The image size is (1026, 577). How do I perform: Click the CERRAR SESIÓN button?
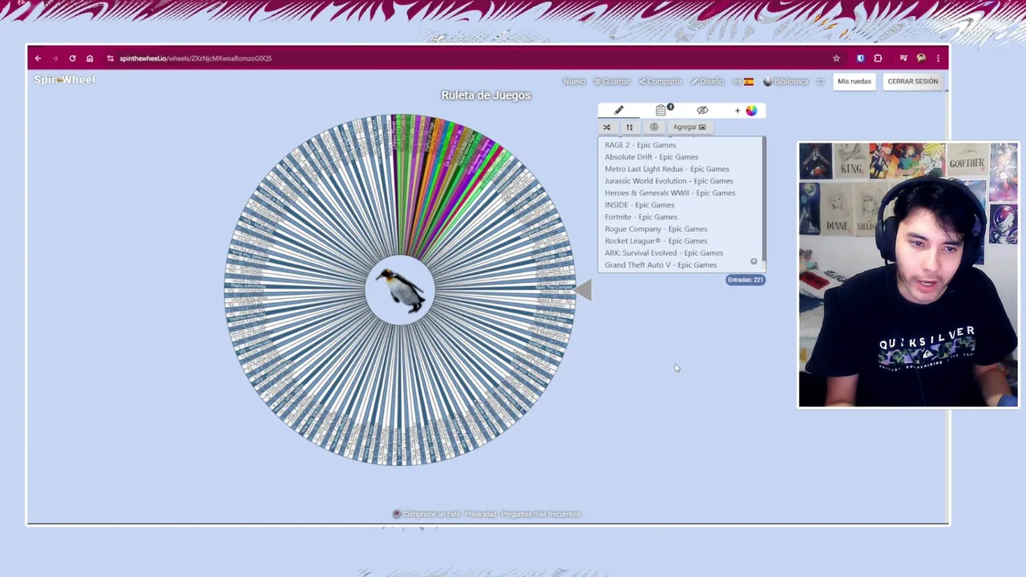[x=912, y=82]
